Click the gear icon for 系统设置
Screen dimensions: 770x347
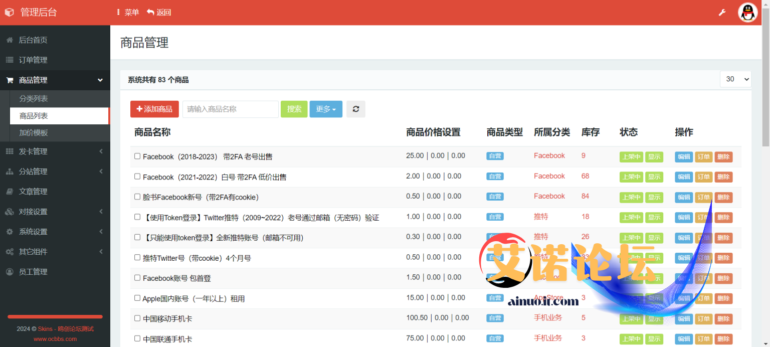tap(10, 232)
